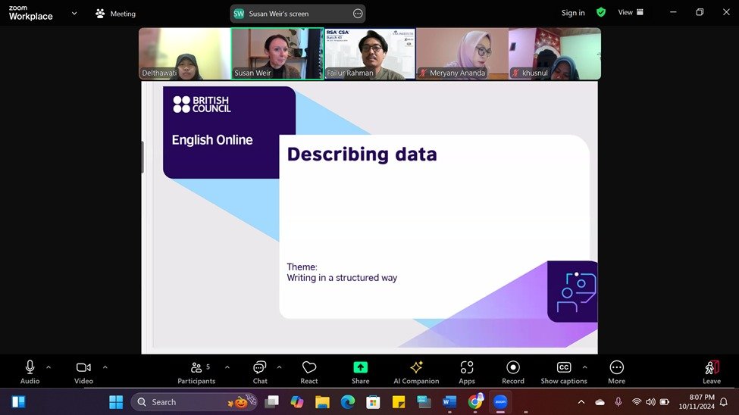Screen dimensions: 739x415
Task: Click Susan Weir's screen label
Action: click(x=278, y=14)
